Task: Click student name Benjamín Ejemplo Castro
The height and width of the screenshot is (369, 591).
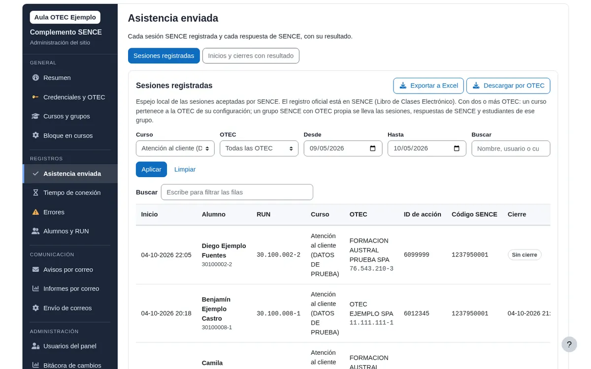Action: point(216,309)
